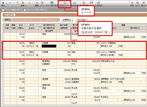Click the black debit sub-account input field
The image size is (147, 107).
click(49, 46)
